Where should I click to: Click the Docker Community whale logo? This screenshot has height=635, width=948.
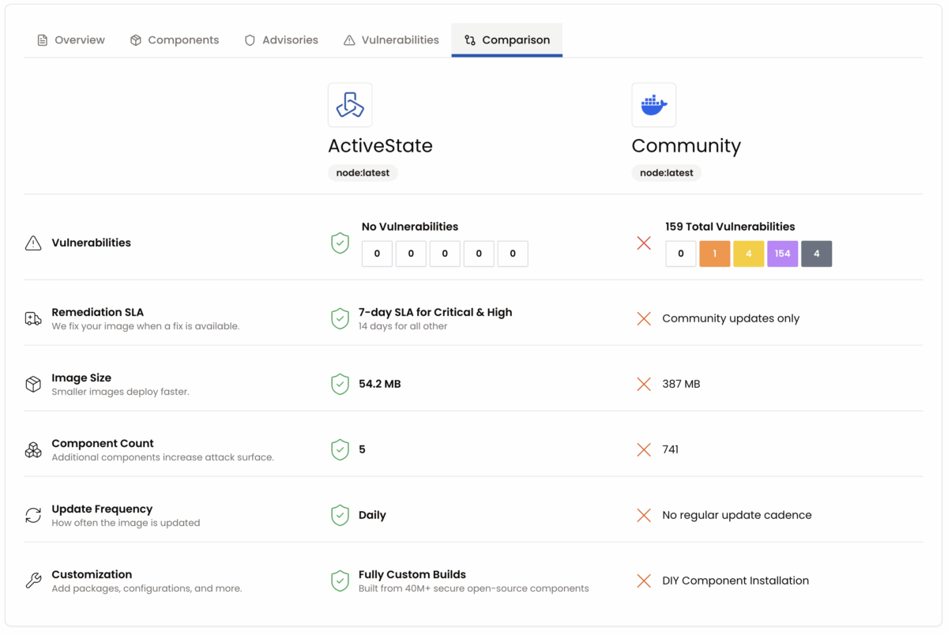pos(653,105)
